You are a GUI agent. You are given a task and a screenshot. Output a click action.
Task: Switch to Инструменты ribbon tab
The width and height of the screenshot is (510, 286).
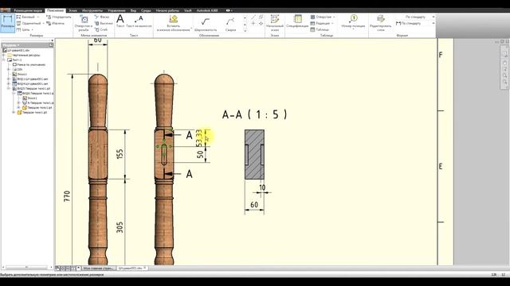(x=92, y=10)
